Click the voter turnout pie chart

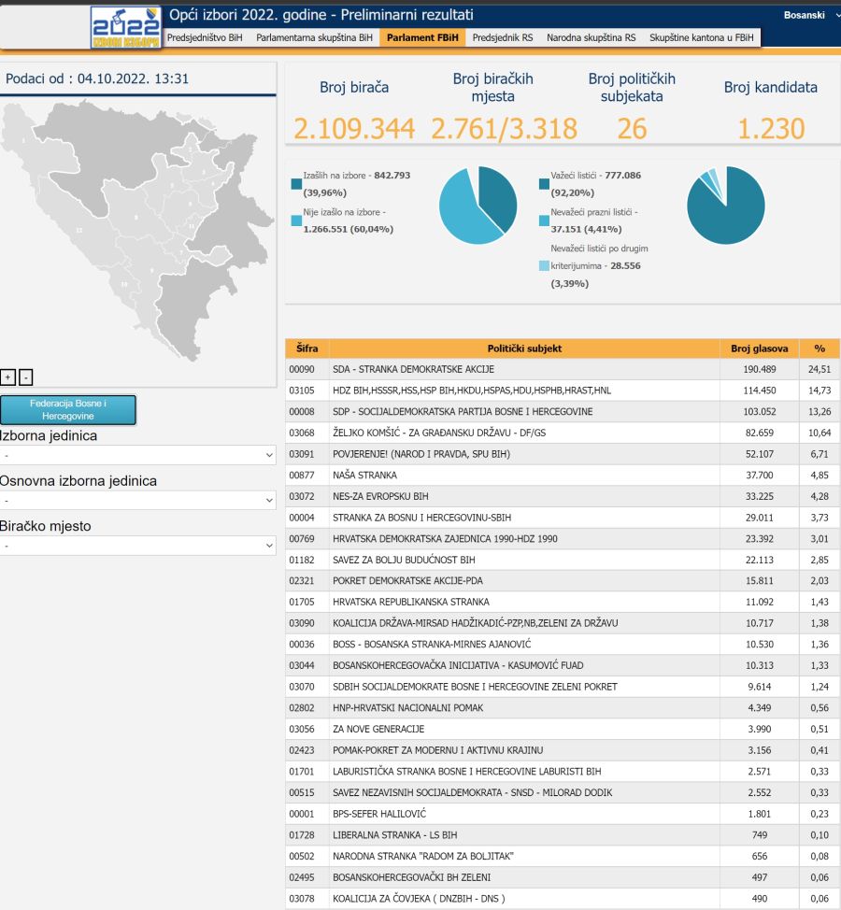point(478,206)
